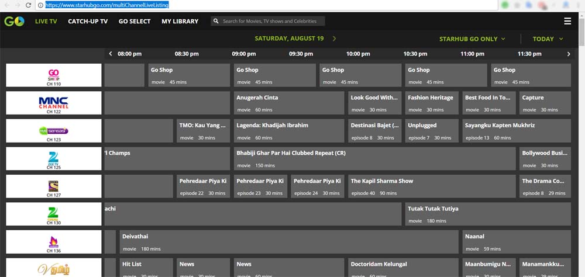This screenshot has height=277, width=585.
Task: Open CH 136 channel logo
Action: click(x=54, y=242)
